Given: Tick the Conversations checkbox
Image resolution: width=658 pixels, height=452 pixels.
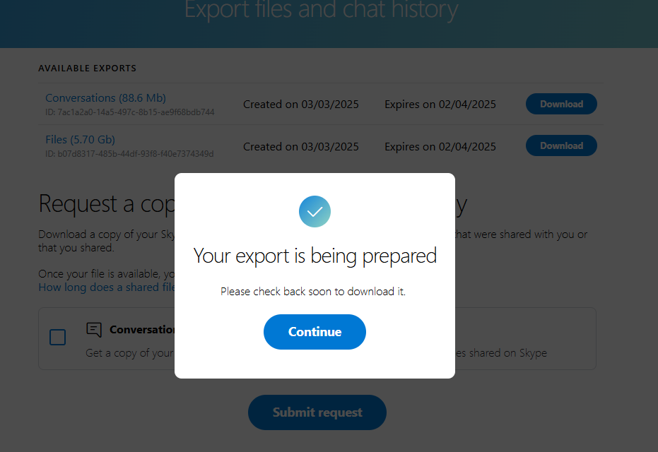Looking at the screenshot, I should (57, 337).
